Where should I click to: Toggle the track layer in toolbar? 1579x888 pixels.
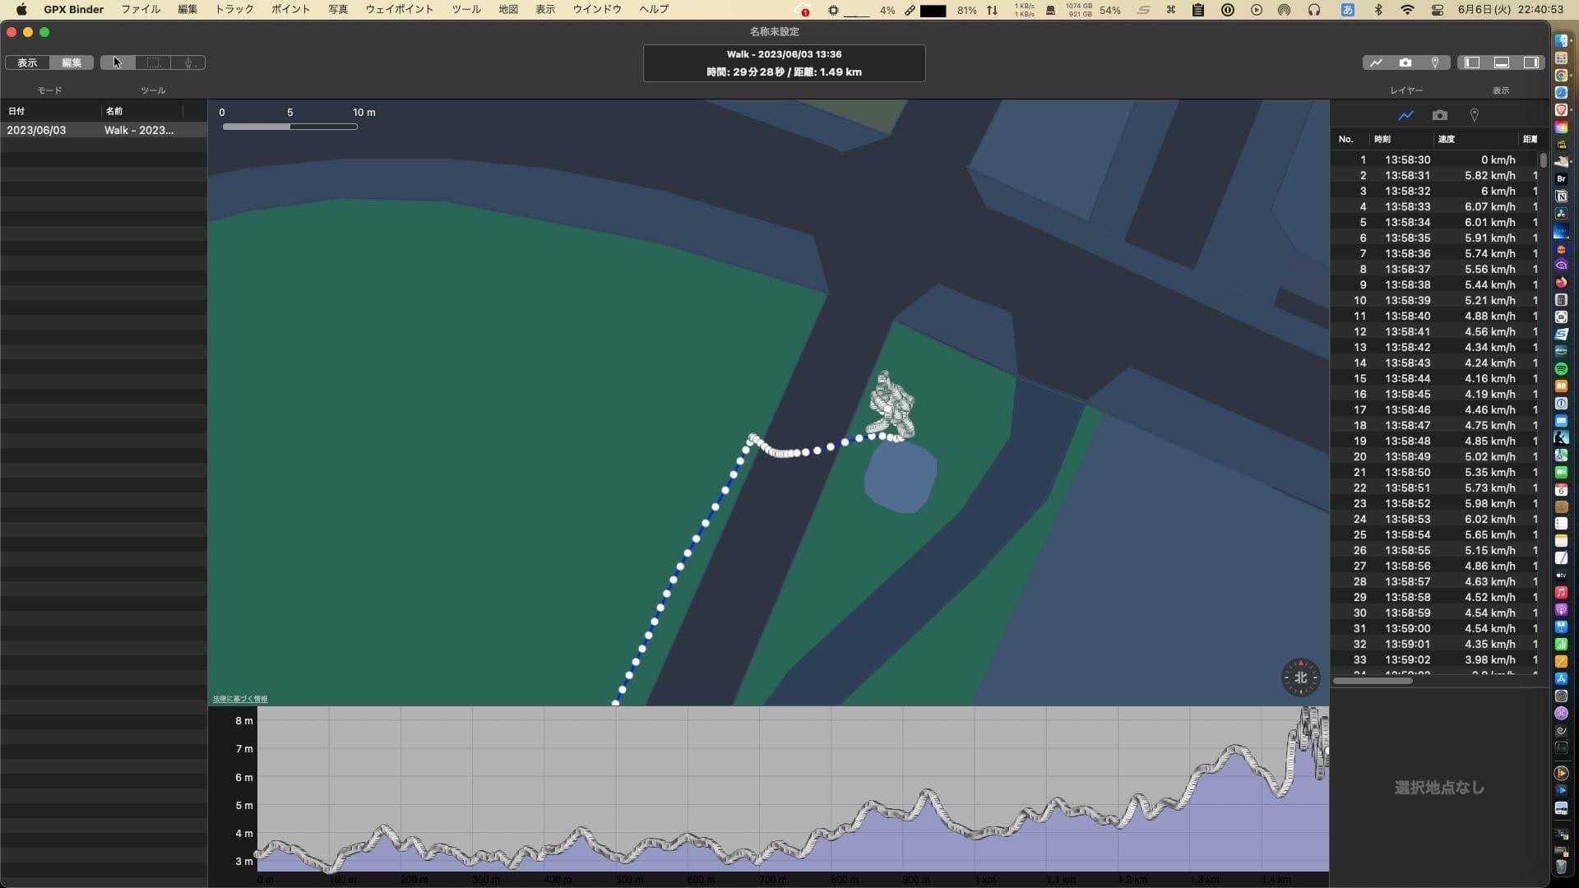pyautogui.click(x=1376, y=62)
